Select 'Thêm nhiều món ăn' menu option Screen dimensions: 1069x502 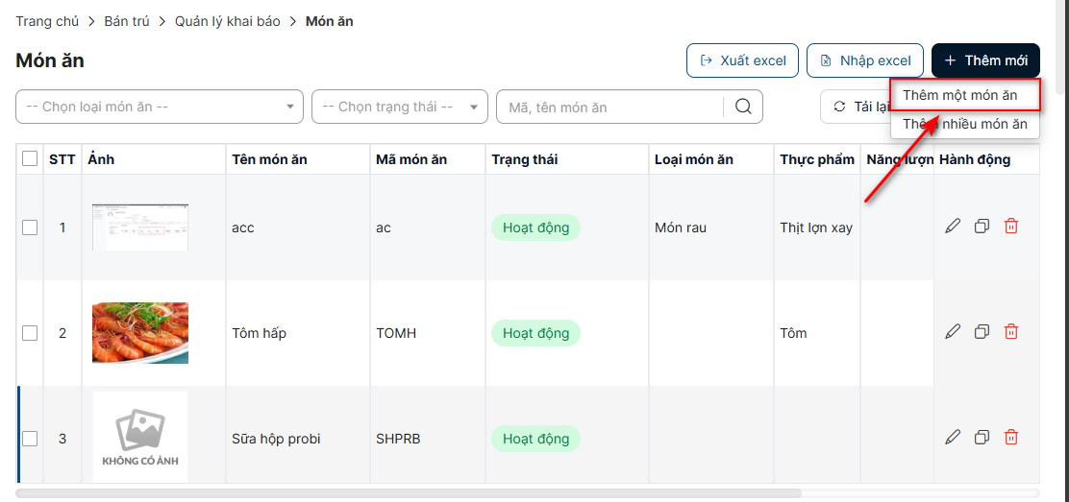[964, 124]
